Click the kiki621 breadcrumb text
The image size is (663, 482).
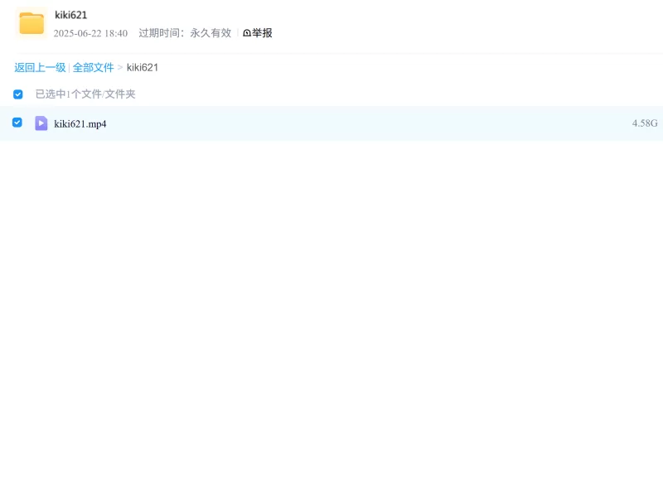pyautogui.click(x=143, y=68)
